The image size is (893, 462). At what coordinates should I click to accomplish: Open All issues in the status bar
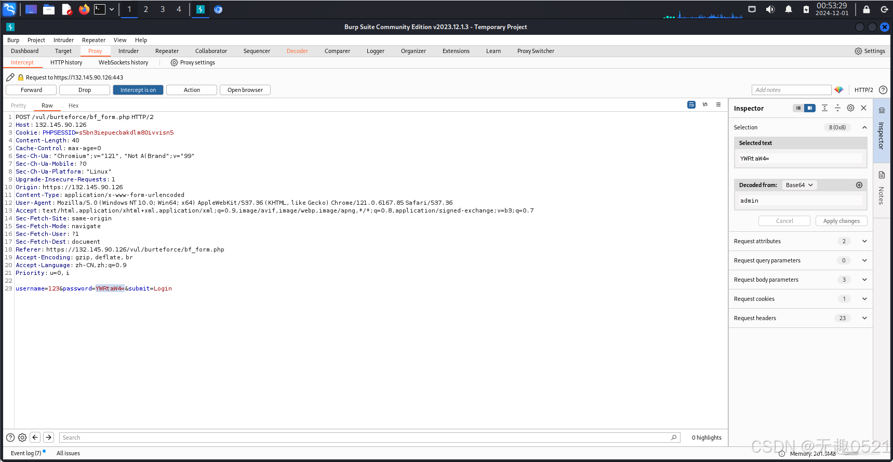pos(68,453)
